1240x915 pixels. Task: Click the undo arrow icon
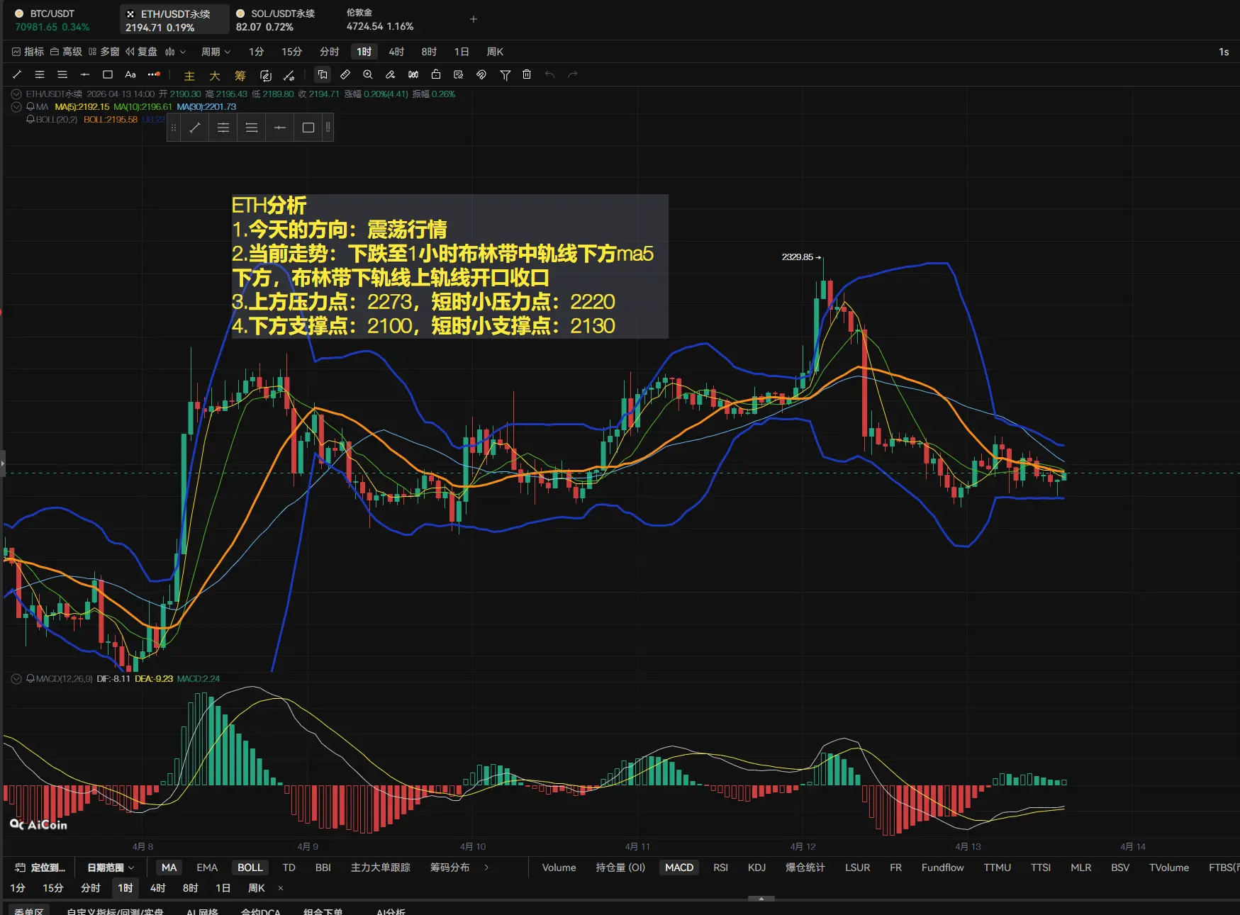pyautogui.click(x=549, y=74)
